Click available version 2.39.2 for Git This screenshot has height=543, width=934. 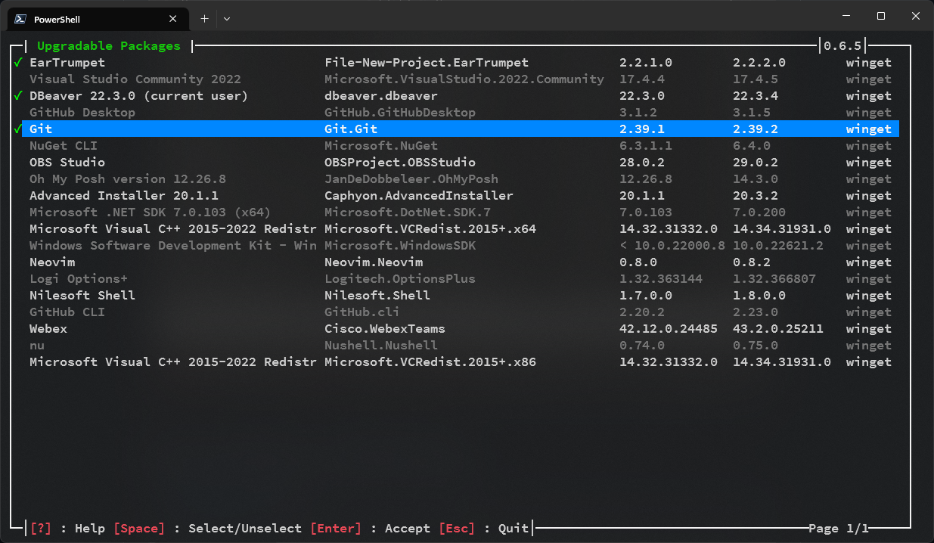(756, 129)
